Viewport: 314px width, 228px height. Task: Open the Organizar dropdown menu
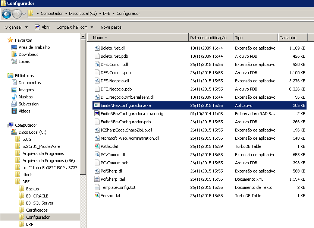pyautogui.click(x=16, y=27)
